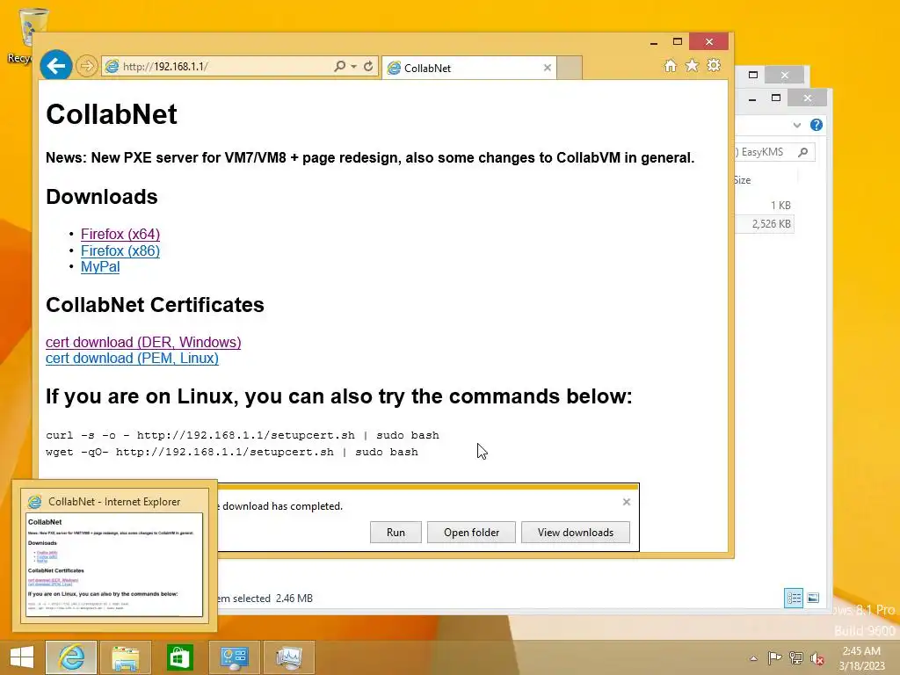Switch Explorer to details view
The width and height of the screenshot is (900, 675).
[794, 598]
